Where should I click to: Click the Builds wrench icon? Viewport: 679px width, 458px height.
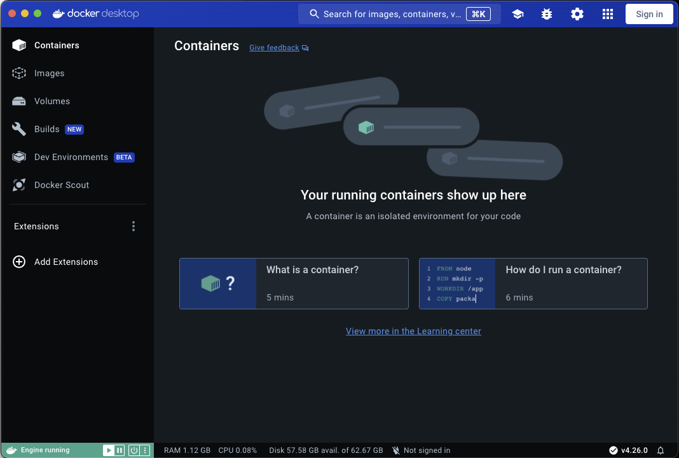point(19,129)
